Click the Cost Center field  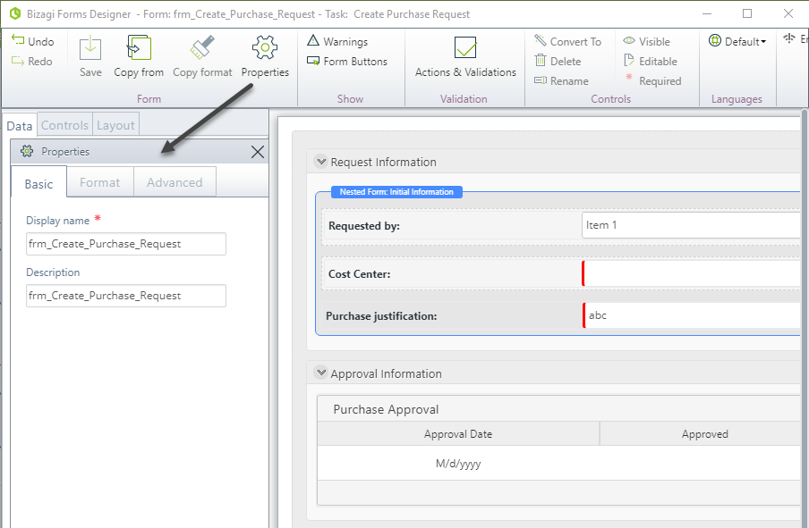point(692,273)
